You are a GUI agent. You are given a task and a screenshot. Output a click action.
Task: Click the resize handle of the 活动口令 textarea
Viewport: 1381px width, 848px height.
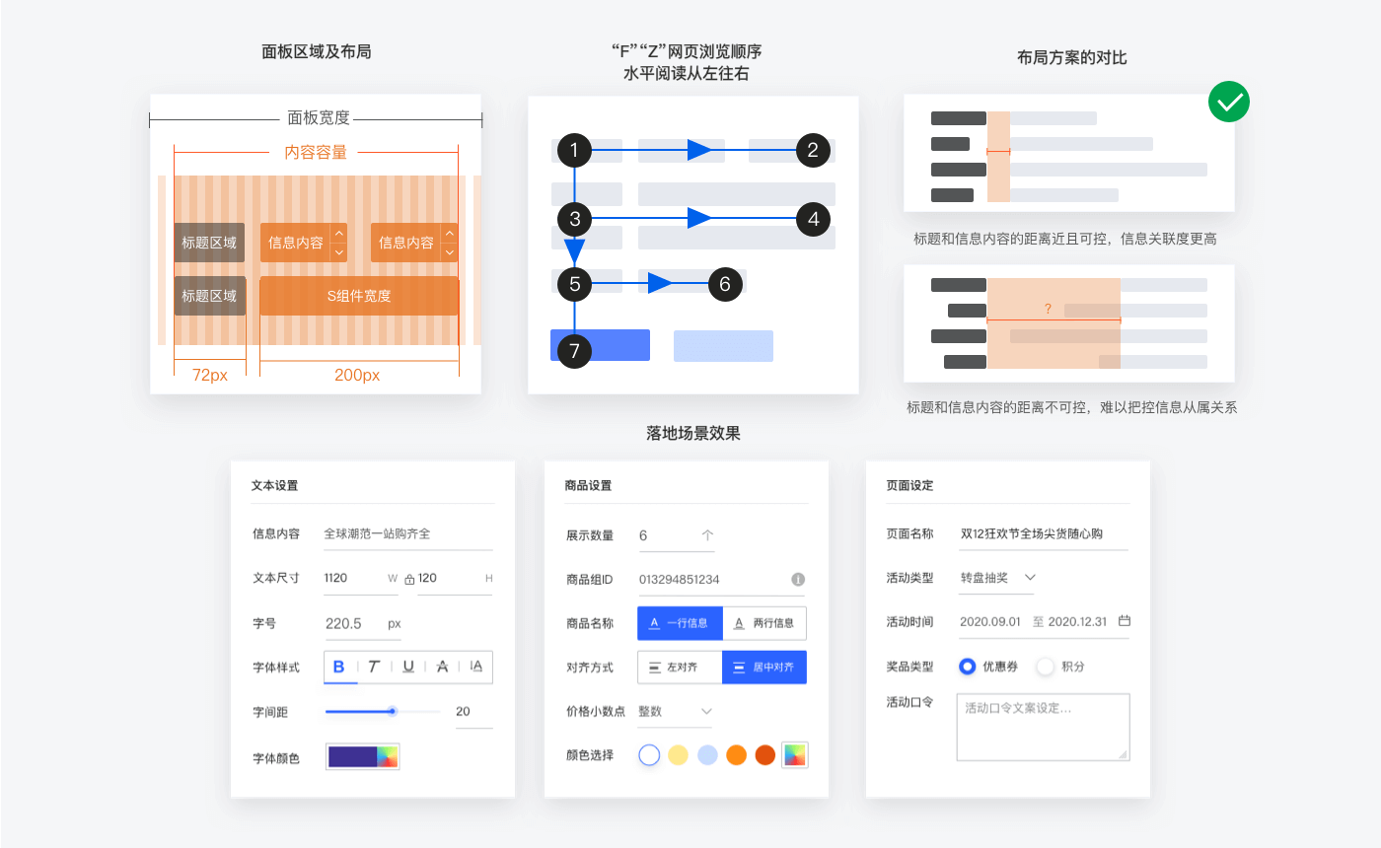(1123, 754)
